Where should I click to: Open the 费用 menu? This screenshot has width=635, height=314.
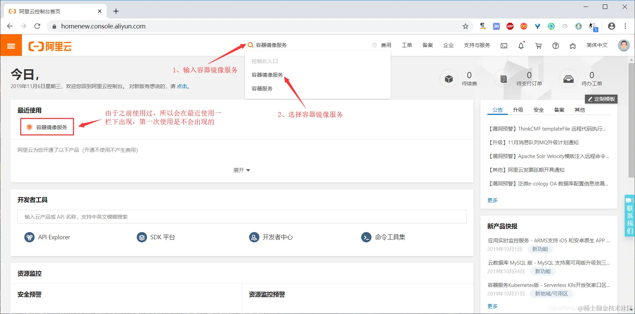click(386, 45)
